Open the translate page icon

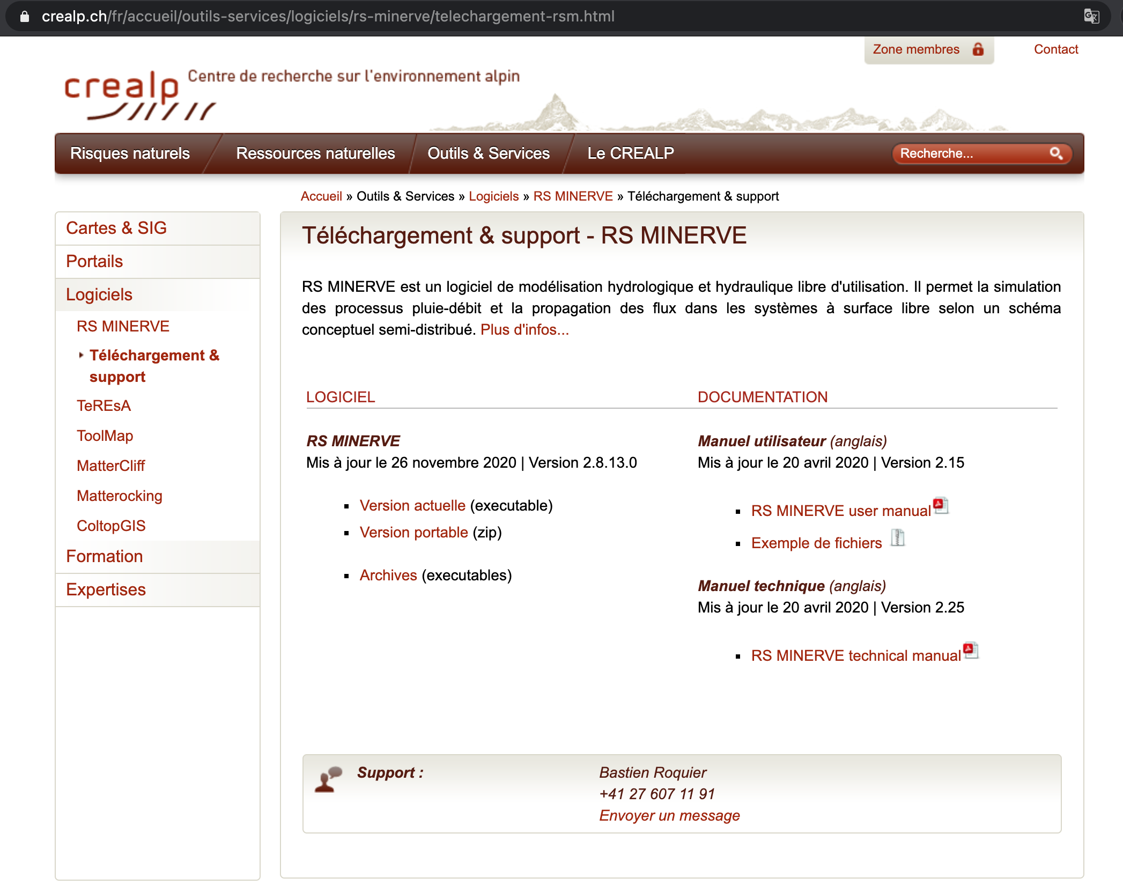1091,16
